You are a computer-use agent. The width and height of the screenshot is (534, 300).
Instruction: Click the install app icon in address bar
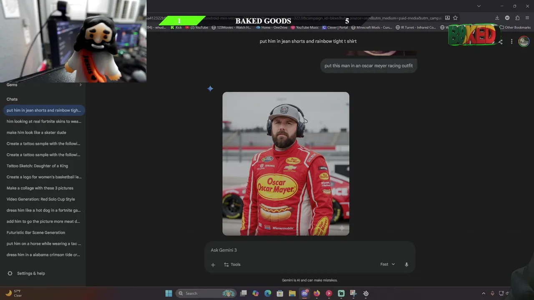pyautogui.click(x=447, y=18)
